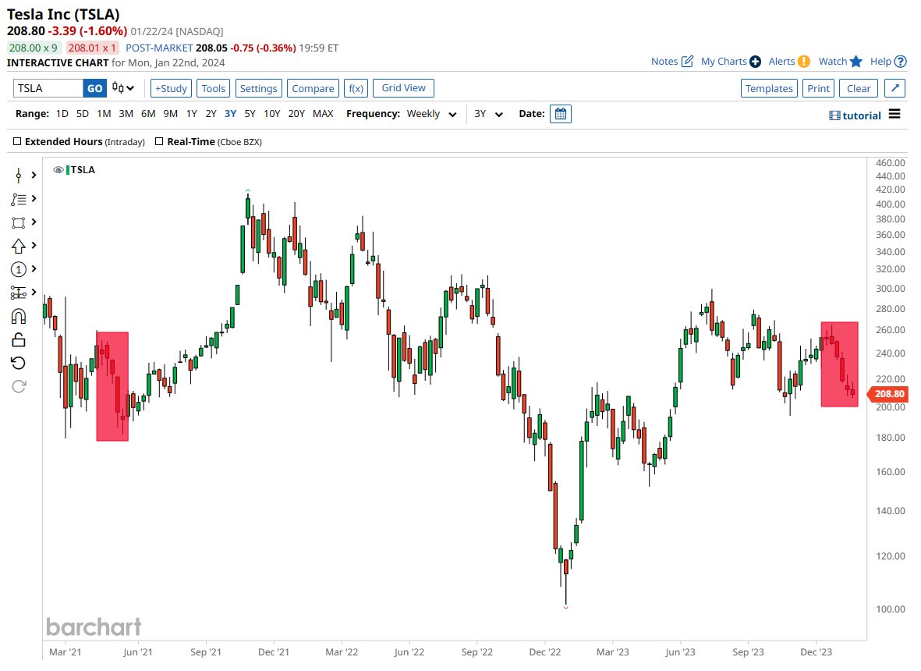
Task: Open the 3Y period dropdown
Action: click(x=489, y=114)
